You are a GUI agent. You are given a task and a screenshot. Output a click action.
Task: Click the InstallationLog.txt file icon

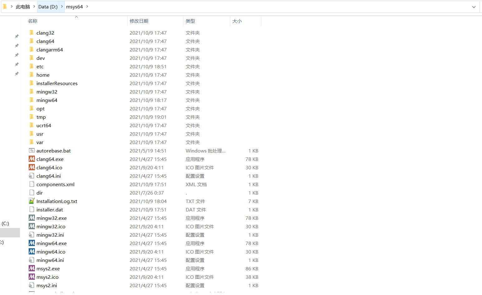(31, 201)
